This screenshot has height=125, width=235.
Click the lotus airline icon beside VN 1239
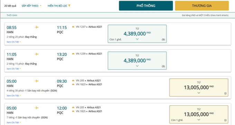[73, 54]
